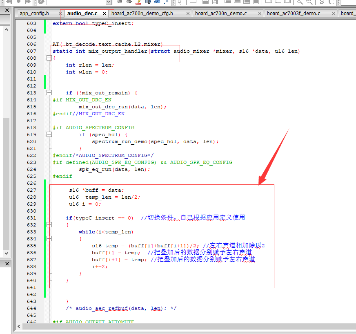Click the audio_aec_refbuf comment on line 644
The width and height of the screenshot is (356, 334).
point(121,309)
